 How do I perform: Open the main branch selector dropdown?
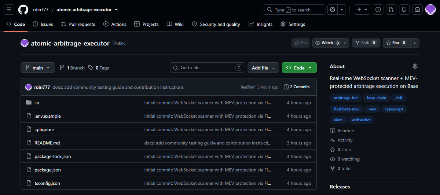coord(38,68)
